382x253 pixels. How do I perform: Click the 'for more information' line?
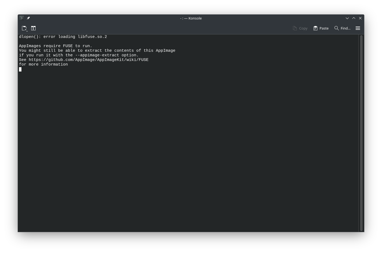tap(43, 64)
